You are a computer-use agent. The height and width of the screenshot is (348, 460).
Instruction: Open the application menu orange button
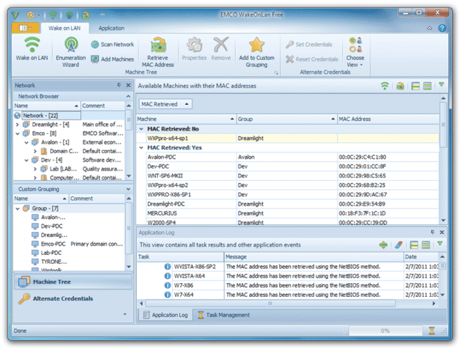tap(26, 28)
